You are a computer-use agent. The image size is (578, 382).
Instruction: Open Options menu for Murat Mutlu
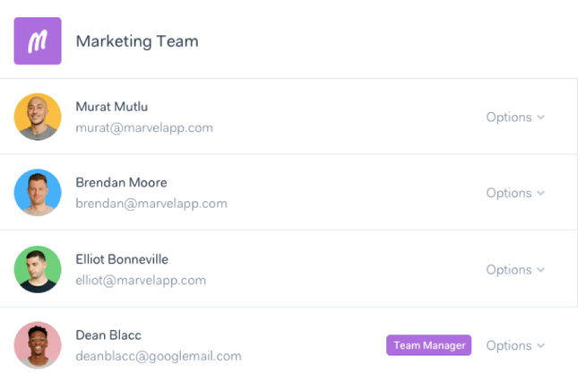click(515, 117)
